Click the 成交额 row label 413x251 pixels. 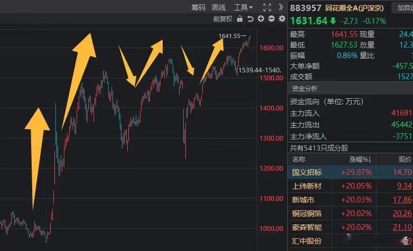tap(301, 77)
